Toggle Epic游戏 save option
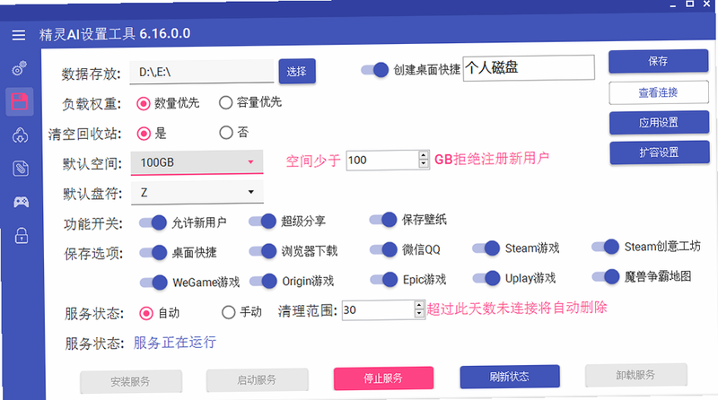This screenshot has height=400, width=718. coord(384,279)
